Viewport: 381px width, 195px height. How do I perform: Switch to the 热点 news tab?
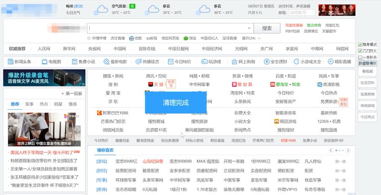[x=44, y=104]
